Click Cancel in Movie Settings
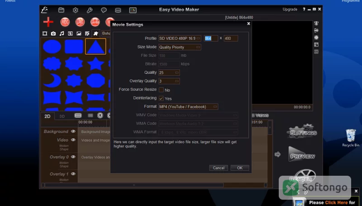 (219, 168)
